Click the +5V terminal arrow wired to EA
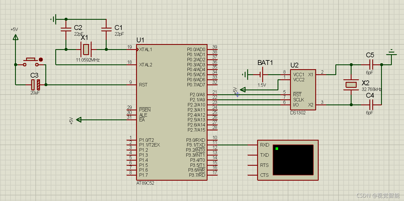Image resolution: width=404 pixels, height=201 pixels. [79, 120]
